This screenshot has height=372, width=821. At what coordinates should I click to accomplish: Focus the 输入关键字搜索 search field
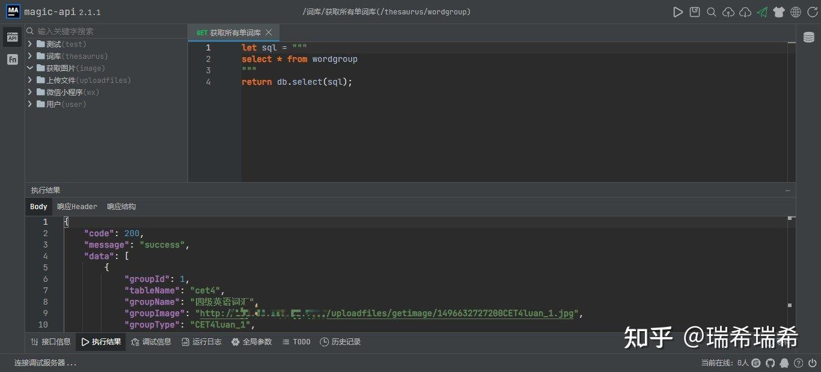[106, 31]
